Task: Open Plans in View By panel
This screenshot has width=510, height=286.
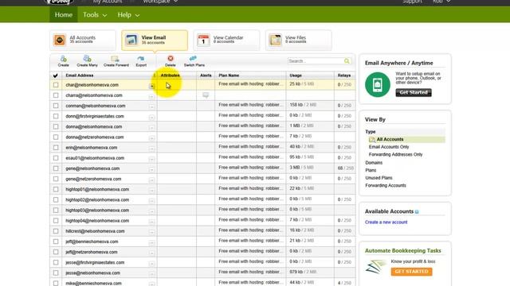Action: [371, 170]
